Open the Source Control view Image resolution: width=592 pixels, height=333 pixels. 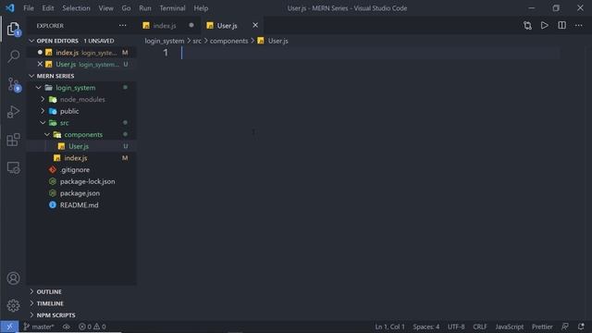[x=13, y=84]
